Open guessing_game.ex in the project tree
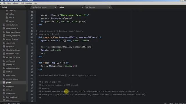The image size is (186, 104). 13,68
